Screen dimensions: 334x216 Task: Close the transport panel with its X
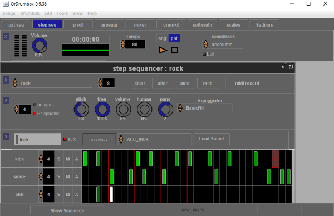pyautogui.click(x=6, y=36)
